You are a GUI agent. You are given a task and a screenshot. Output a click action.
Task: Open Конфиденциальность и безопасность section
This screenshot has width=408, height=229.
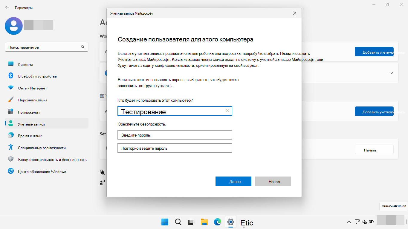click(x=47, y=160)
